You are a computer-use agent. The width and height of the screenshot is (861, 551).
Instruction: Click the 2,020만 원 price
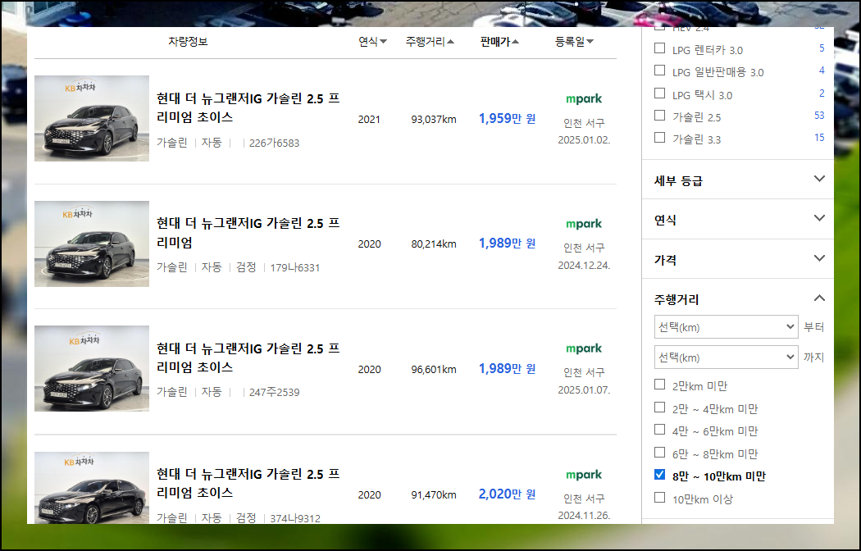[507, 494]
